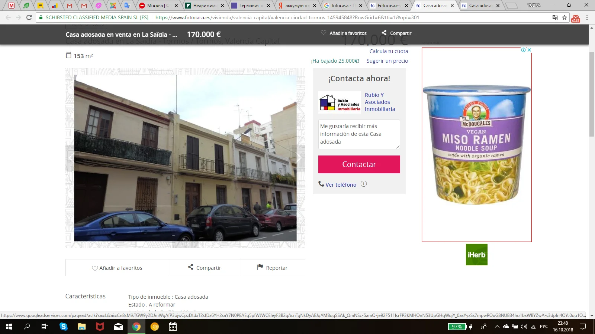Close the Miso Ramen advertisement
The height and width of the screenshot is (334, 595).
coord(529,50)
